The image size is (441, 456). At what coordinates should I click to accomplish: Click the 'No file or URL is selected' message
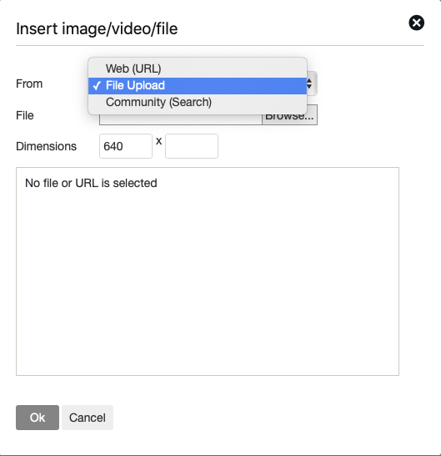tap(91, 183)
